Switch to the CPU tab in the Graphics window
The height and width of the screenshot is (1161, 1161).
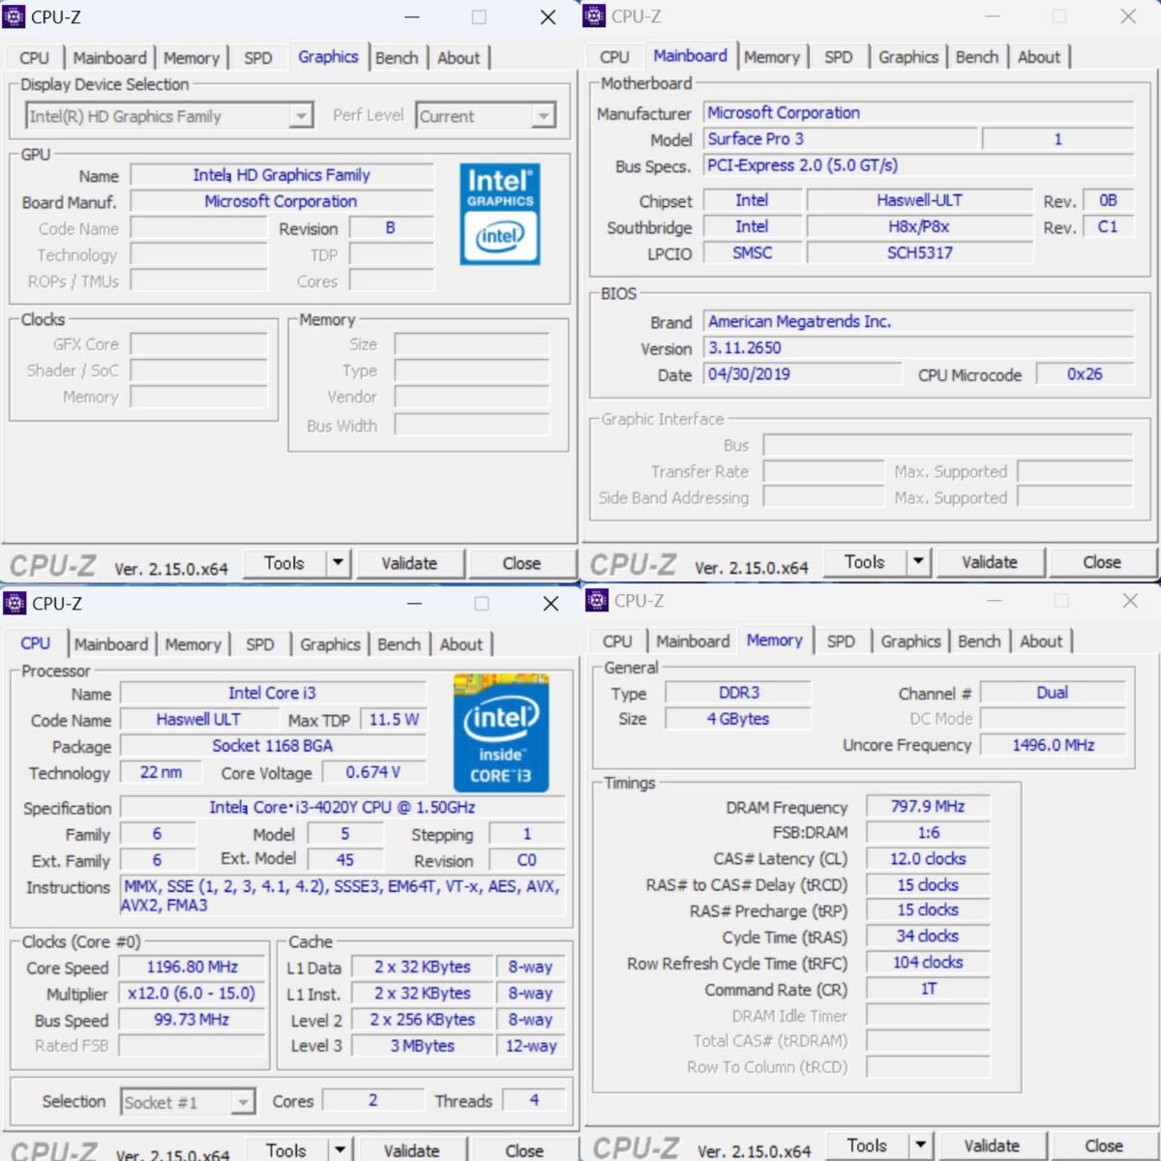(x=35, y=58)
